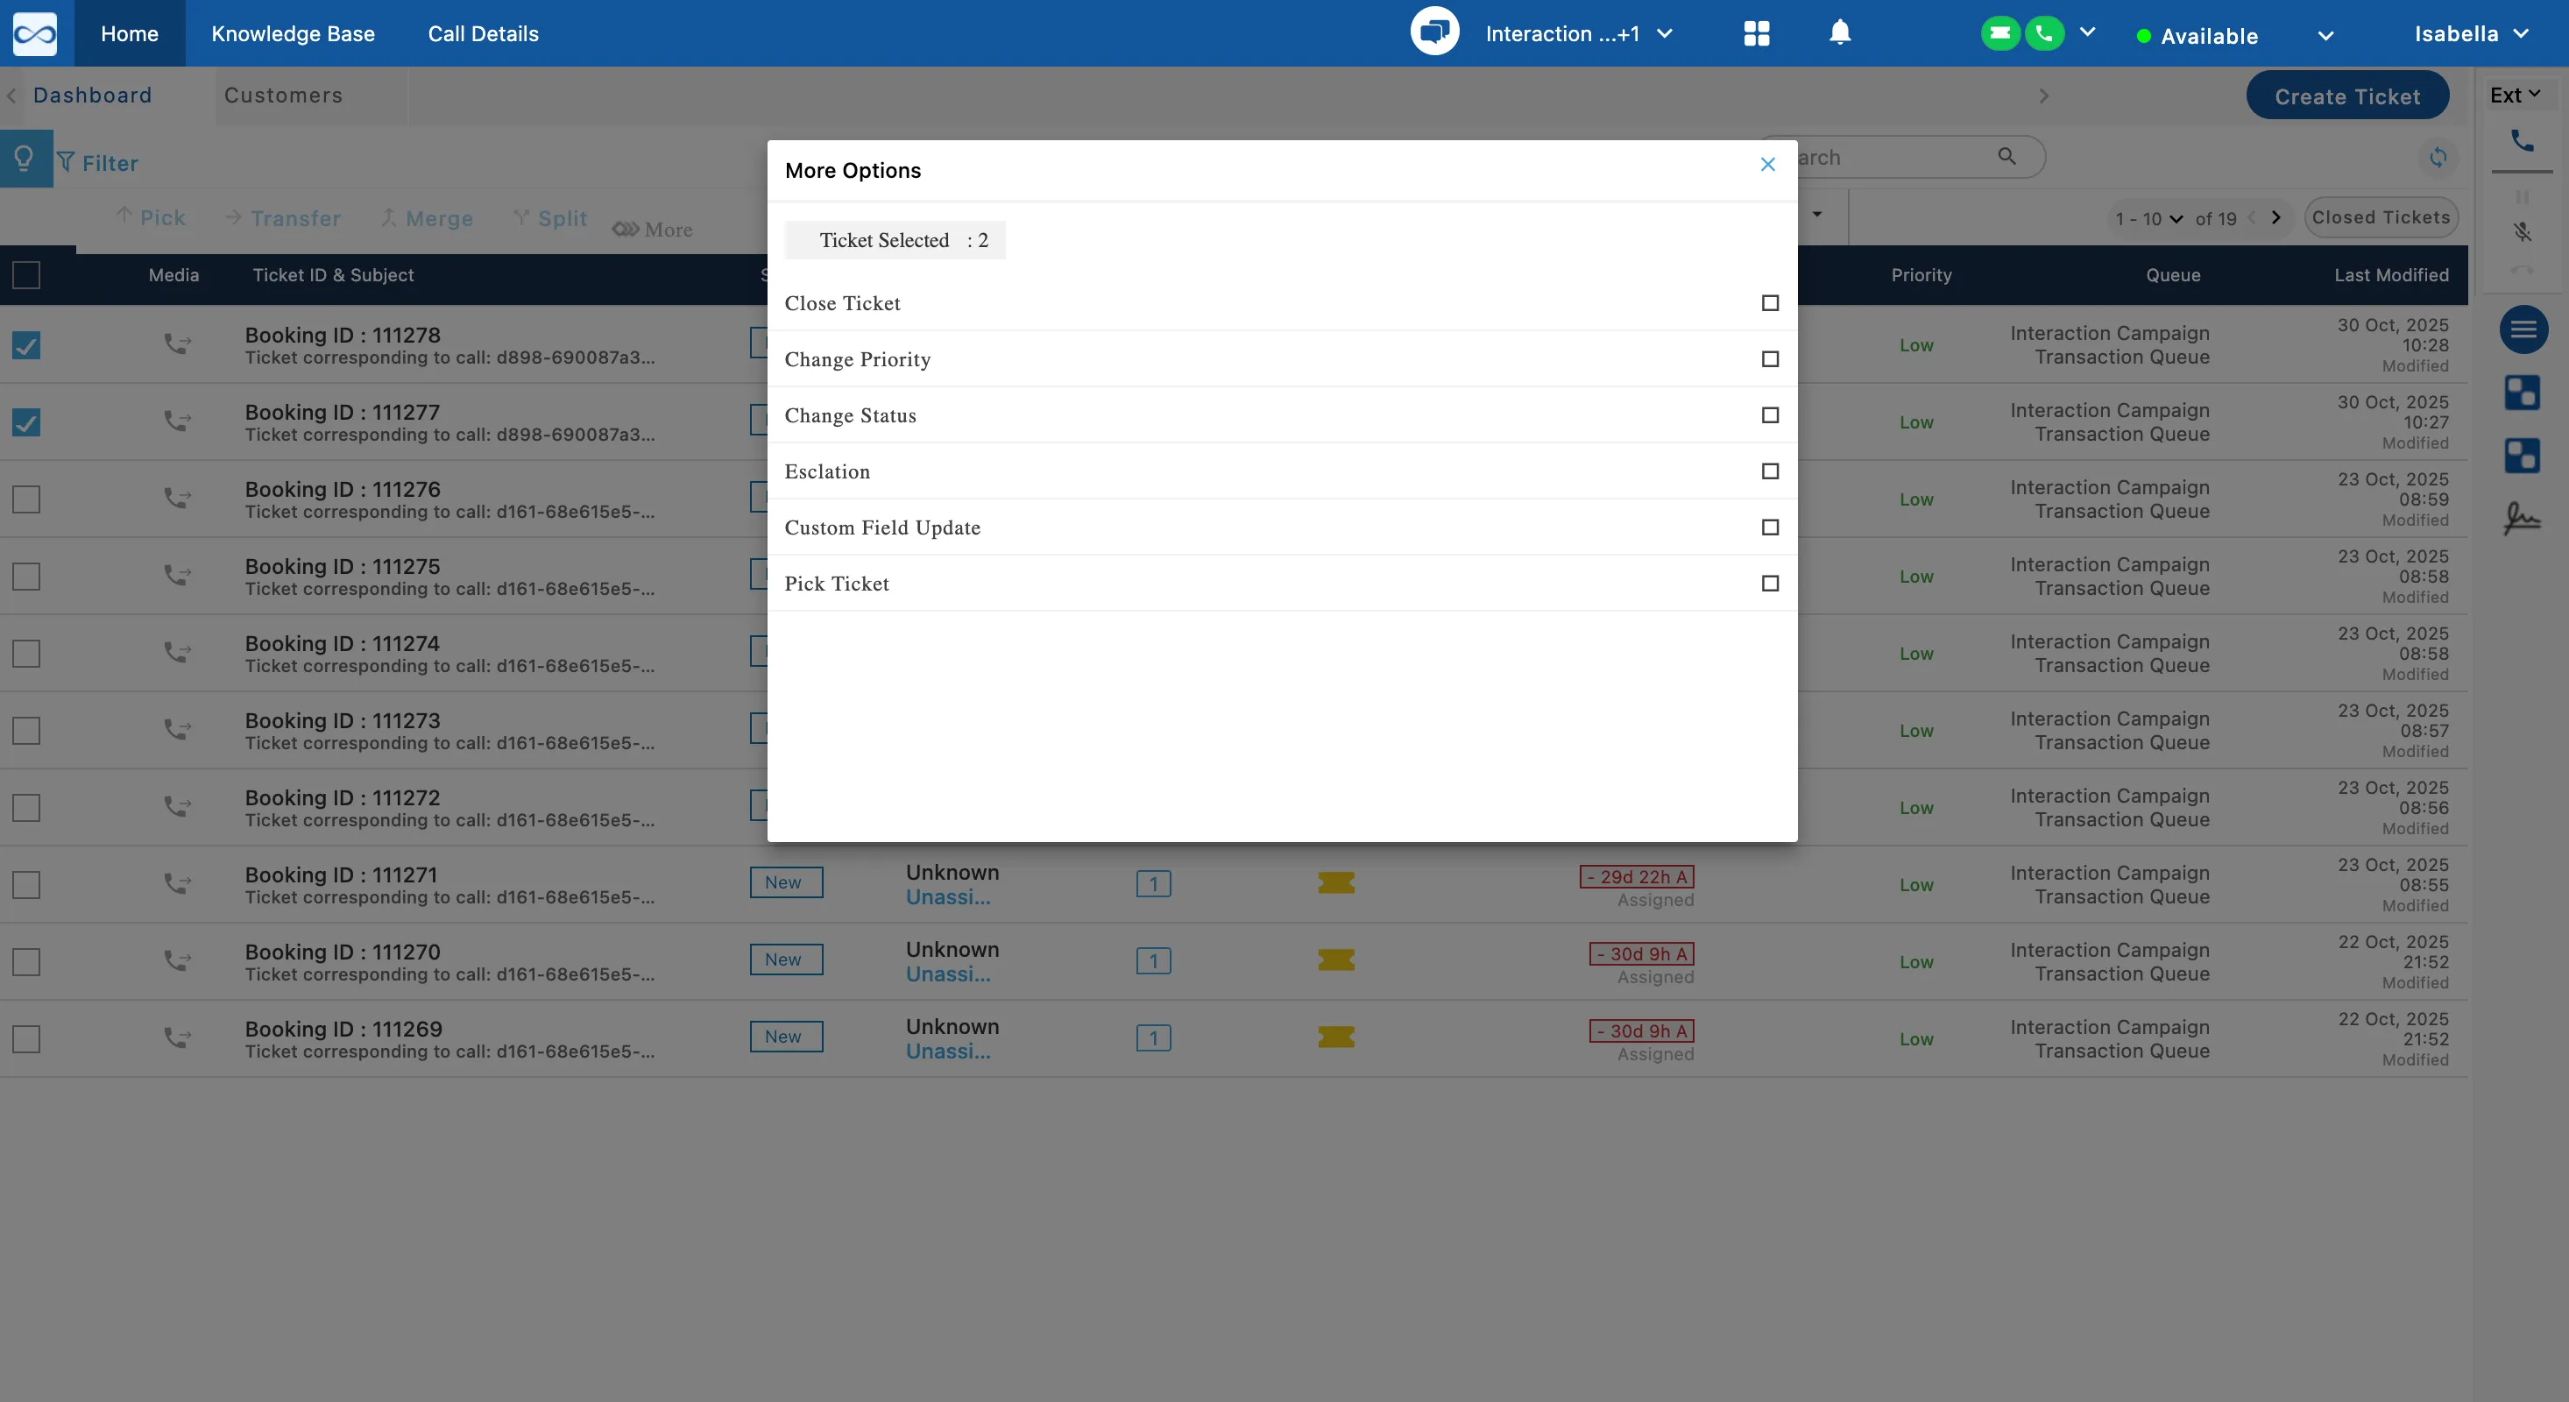Image resolution: width=2569 pixels, height=1402 pixels.
Task: Click call media icon for Booking 111271
Action: click(x=178, y=882)
